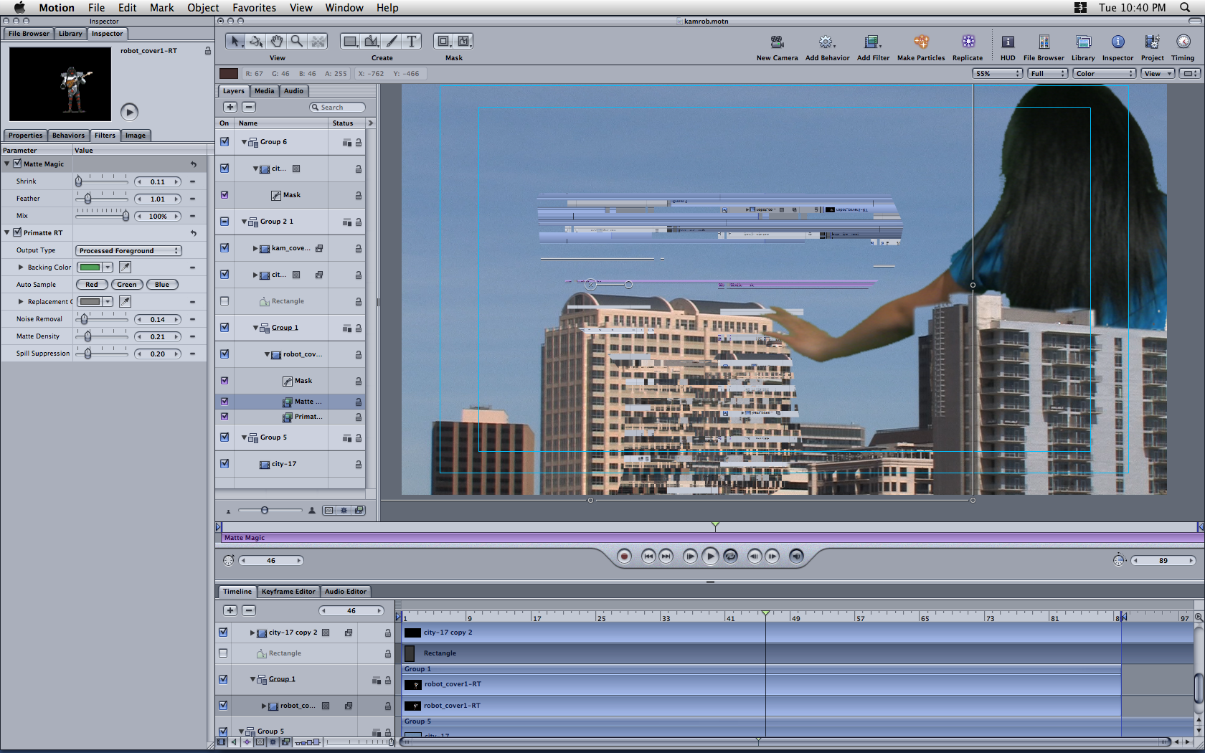Toggle the Matte Magic filter checkbox
This screenshot has width=1205, height=753.
click(18, 164)
